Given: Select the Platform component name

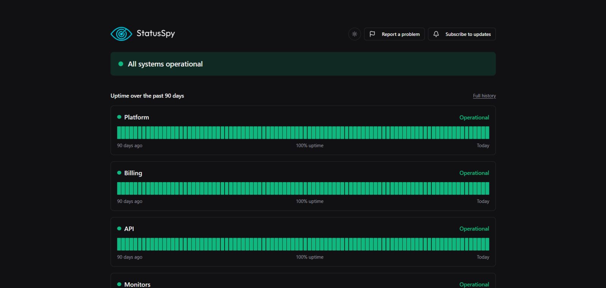Looking at the screenshot, I should click(x=137, y=118).
